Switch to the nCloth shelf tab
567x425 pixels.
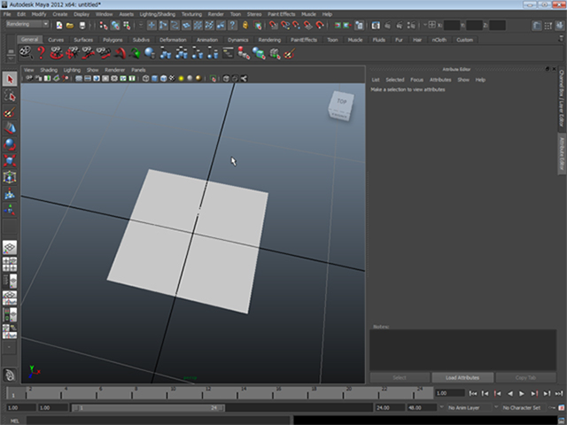click(x=439, y=40)
